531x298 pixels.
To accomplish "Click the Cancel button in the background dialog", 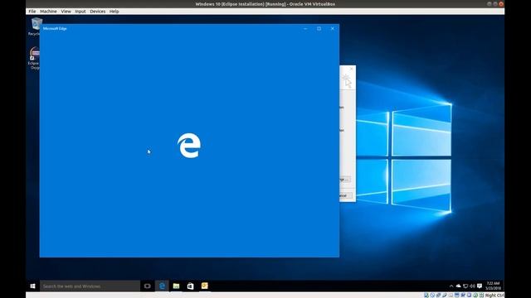I will click(x=345, y=195).
